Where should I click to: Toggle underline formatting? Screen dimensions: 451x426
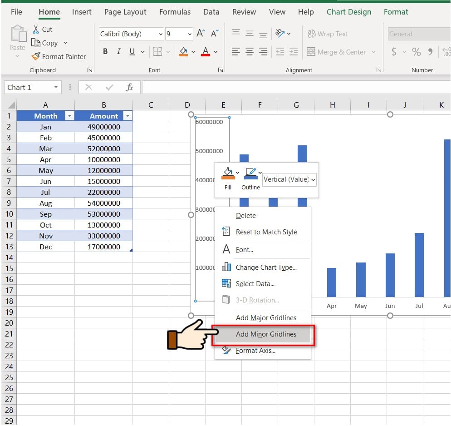pos(132,51)
